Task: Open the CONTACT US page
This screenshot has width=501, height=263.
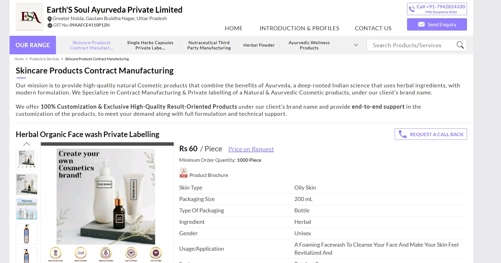Action: (x=373, y=28)
